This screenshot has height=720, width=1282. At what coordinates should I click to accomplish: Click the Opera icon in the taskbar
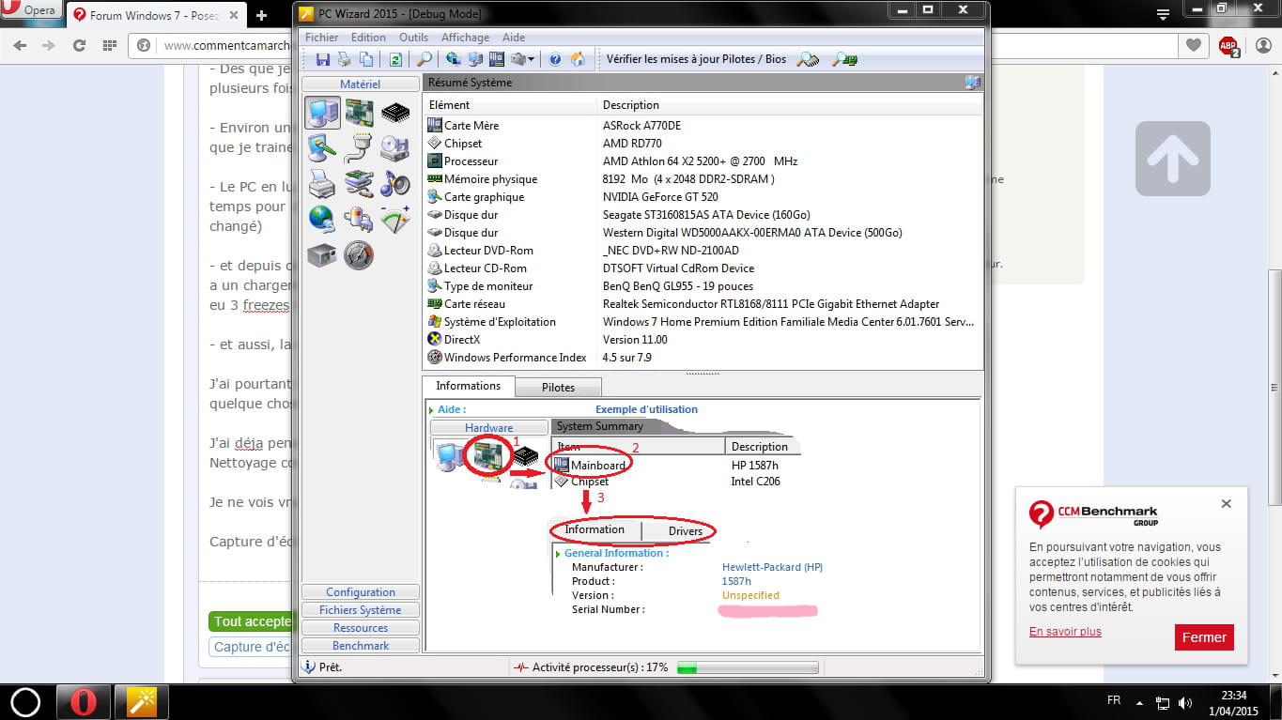point(84,701)
